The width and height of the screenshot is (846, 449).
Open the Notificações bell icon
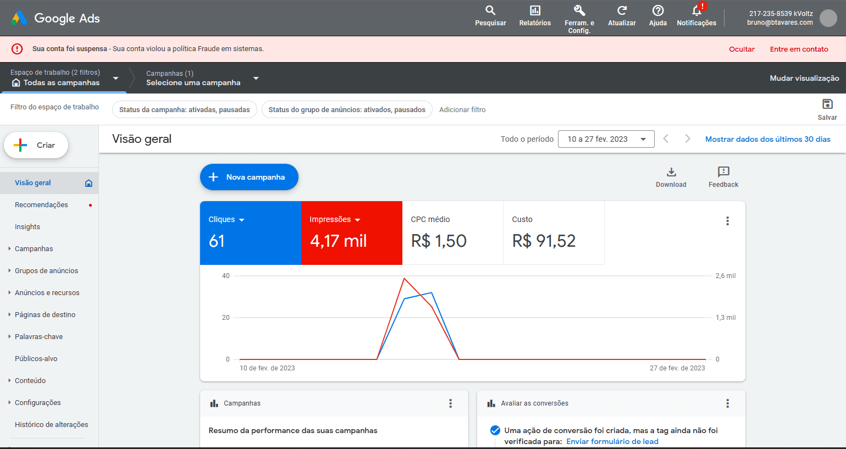tap(696, 11)
